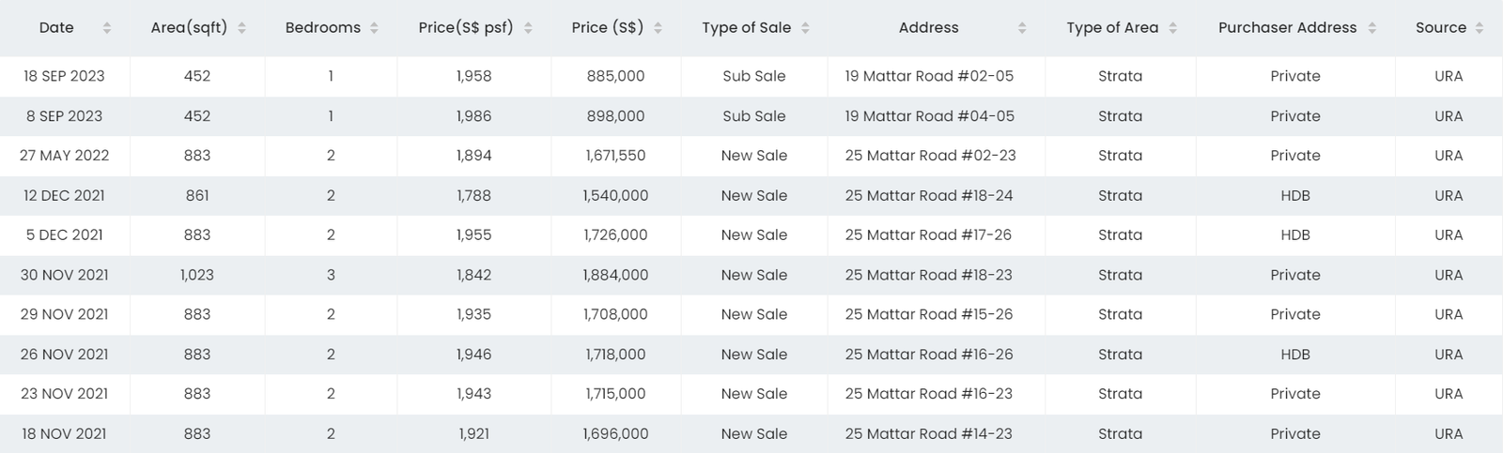Toggle sort arrows beside Bedrooms
Viewport: 1503px width, 453px height.
374,28
